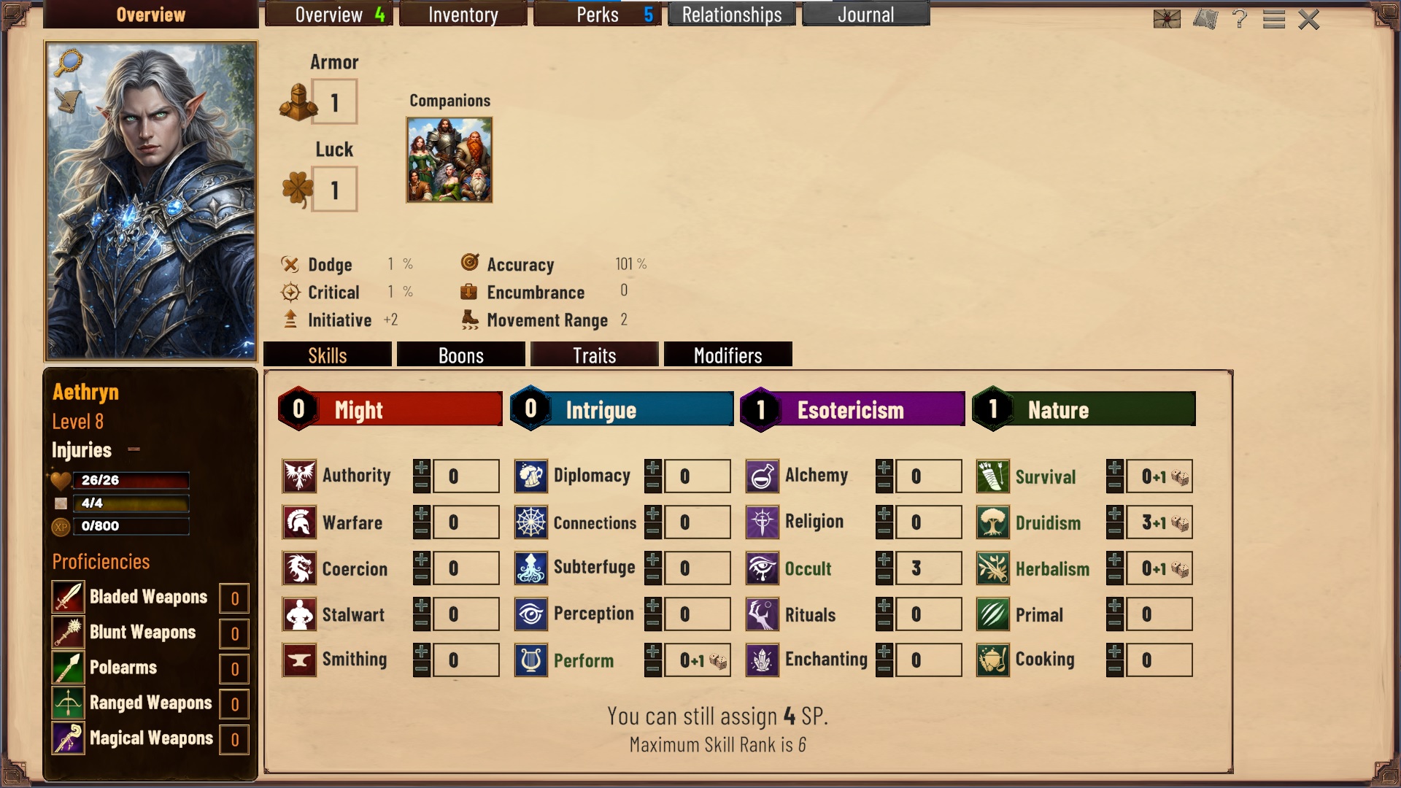
Task: Show the Traits sub-tab
Action: coord(595,355)
